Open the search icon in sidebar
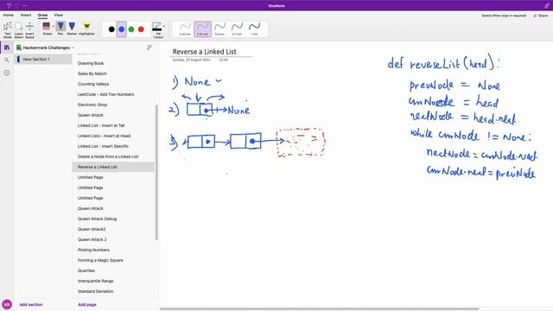The image size is (553, 311). point(7,60)
